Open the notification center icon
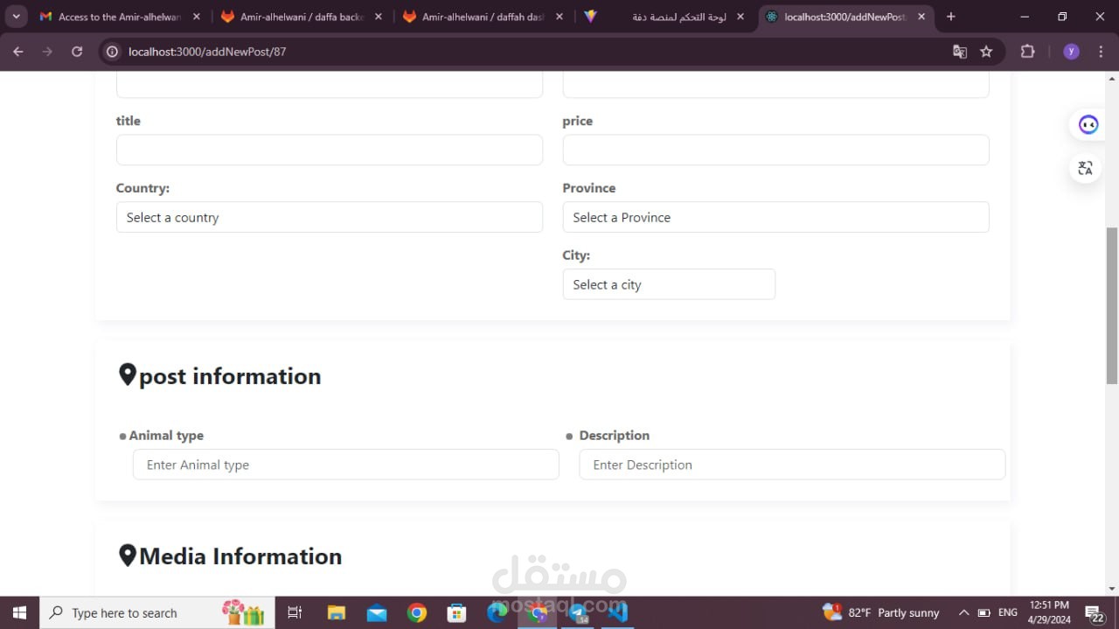 click(1095, 612)
